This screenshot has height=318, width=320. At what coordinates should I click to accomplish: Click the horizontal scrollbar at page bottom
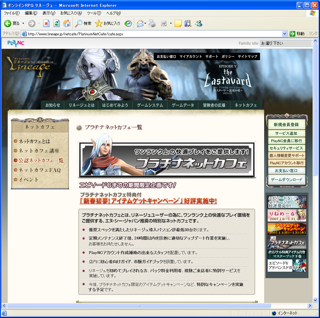coord(157,306)
